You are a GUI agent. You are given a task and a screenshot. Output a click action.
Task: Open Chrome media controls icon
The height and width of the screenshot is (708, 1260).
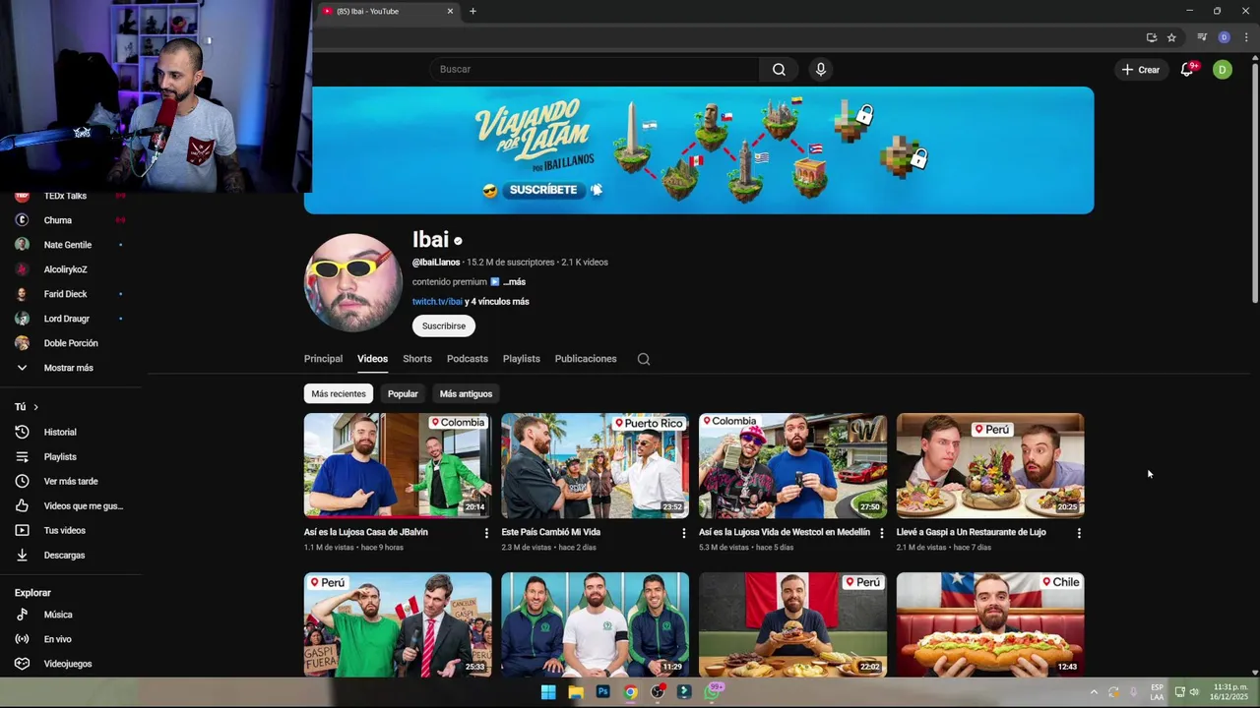pos(1202,37)
